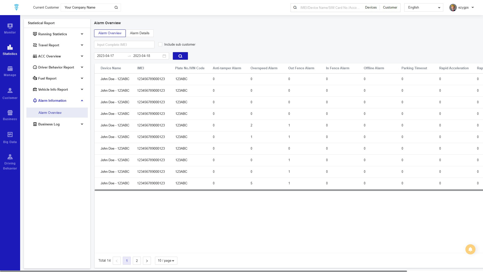Select Alarm Overview in sidebar tree
483x272 pixels.
[x=50, y=113]
